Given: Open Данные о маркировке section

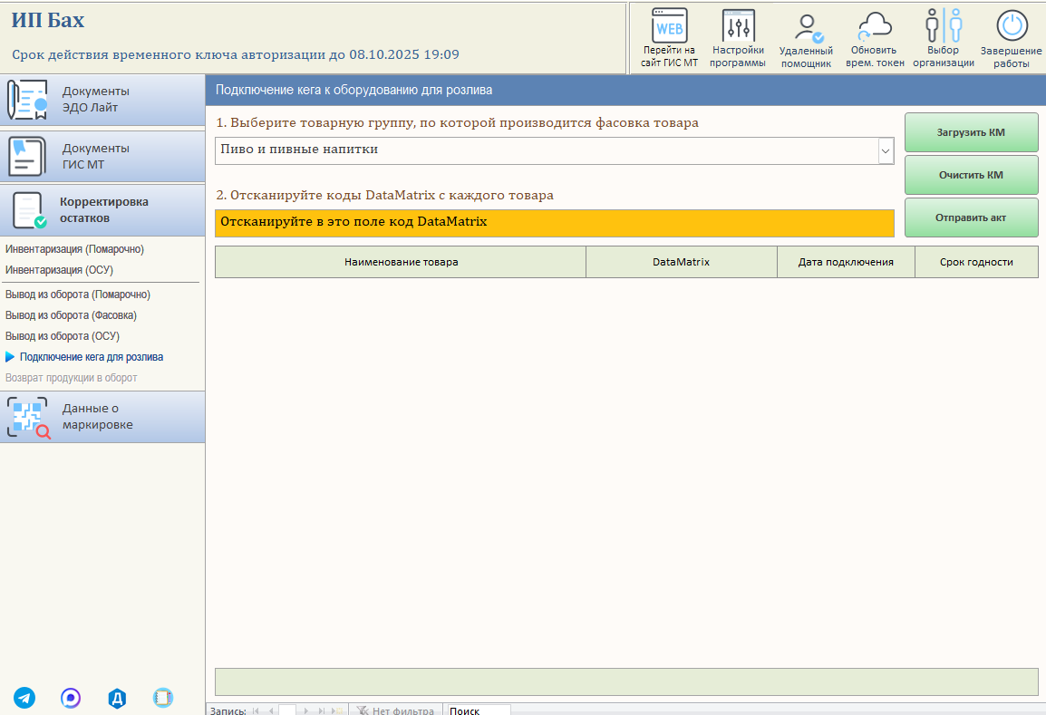Looking at the screenshot, I should 102,417.
